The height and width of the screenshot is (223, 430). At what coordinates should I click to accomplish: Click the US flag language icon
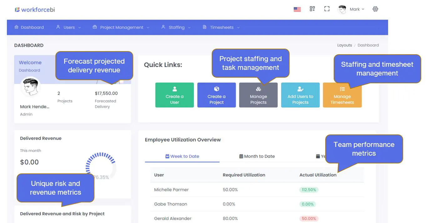click(x=297, y=9)
